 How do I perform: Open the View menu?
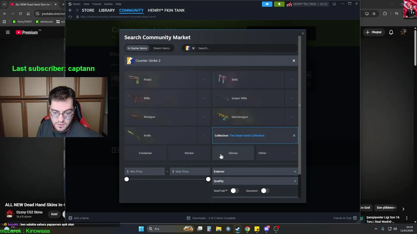86,4
